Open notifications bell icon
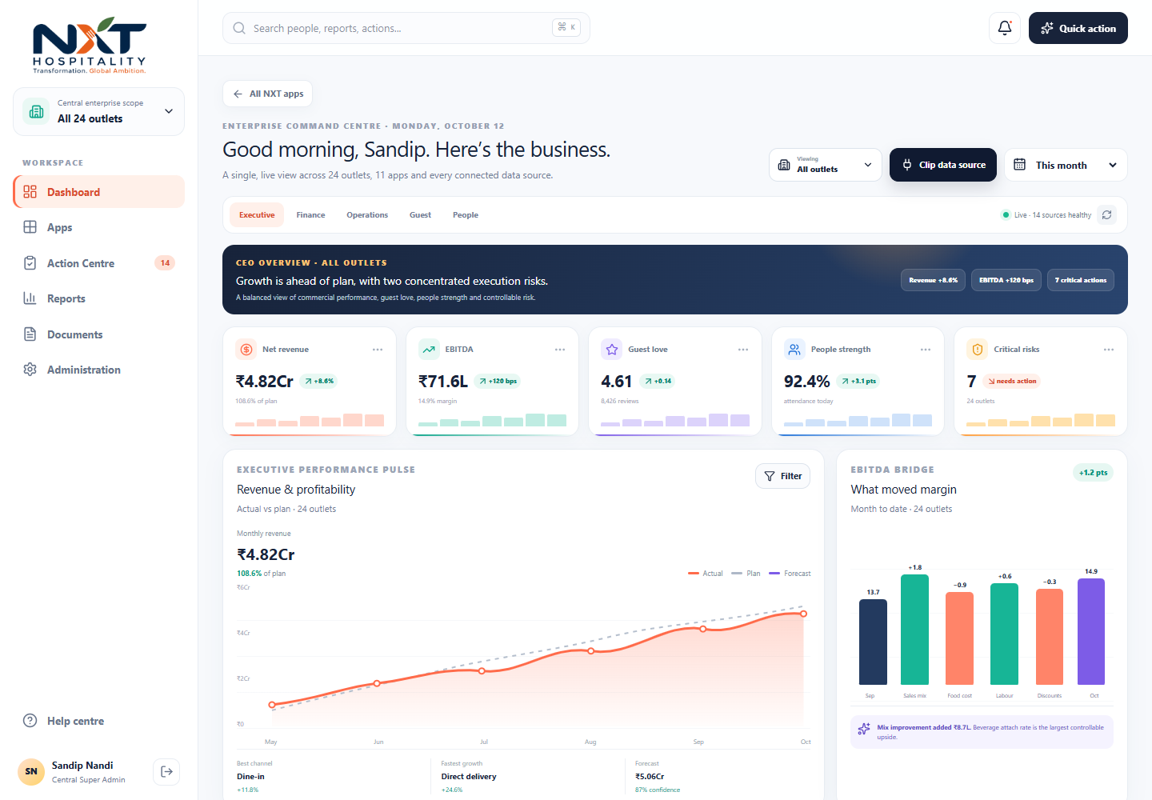Viewport: 1152px width, 800px height. [1005, 28]
